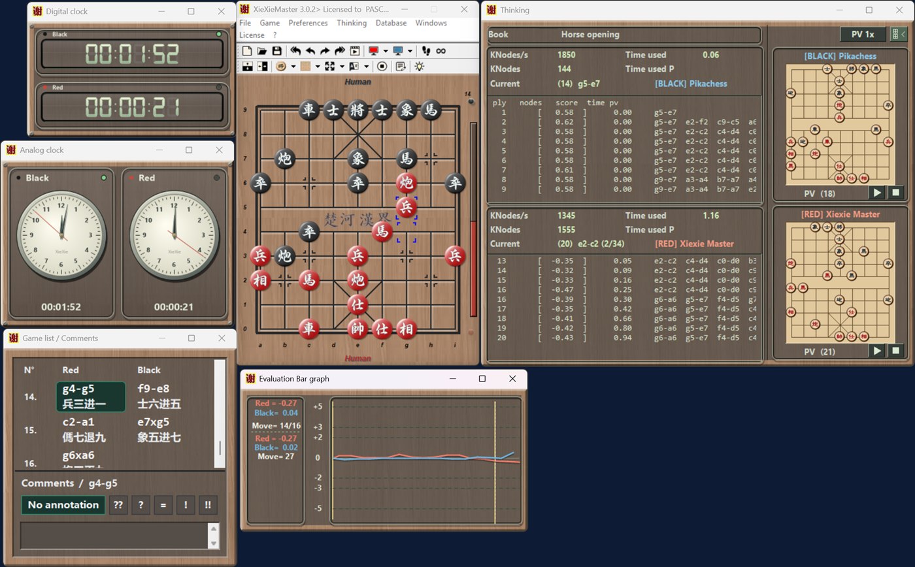Go back to game start with the double-undo arrow
915x567 pixels.
pos(295,51)
